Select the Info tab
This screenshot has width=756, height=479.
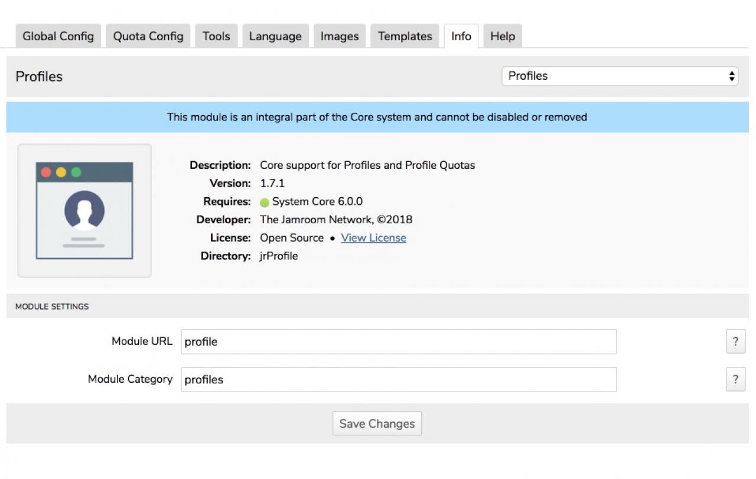[x=461, y=36]
